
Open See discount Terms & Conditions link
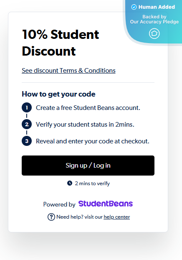point(68,71)
